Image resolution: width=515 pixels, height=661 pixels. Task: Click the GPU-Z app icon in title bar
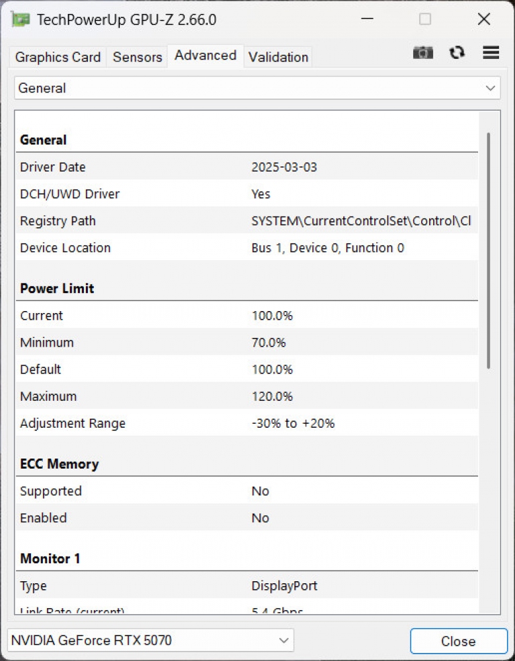click(21, 19)
